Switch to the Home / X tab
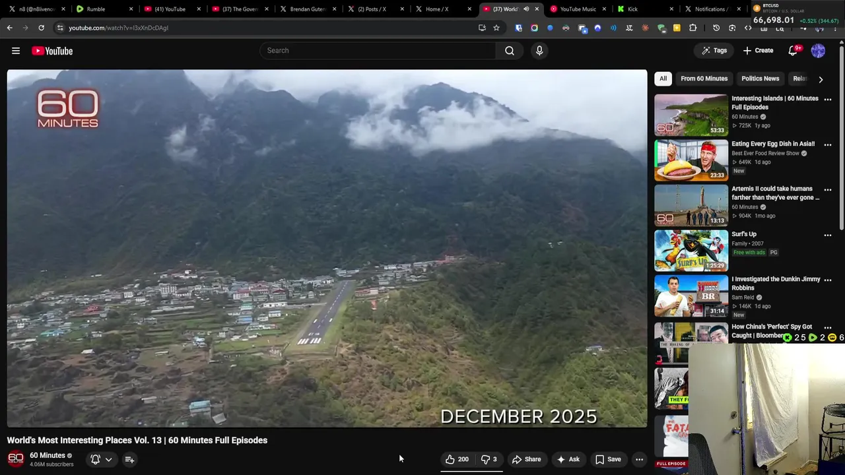Image resolution: width=845 pixels, height=475 pixels. click(442, 9)
